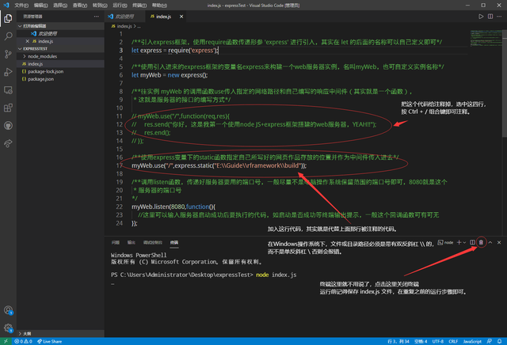The height and width of the screenshot is (345, 507).
Task: Open the Accounts icon in activity bar
Action: [8, 310]
